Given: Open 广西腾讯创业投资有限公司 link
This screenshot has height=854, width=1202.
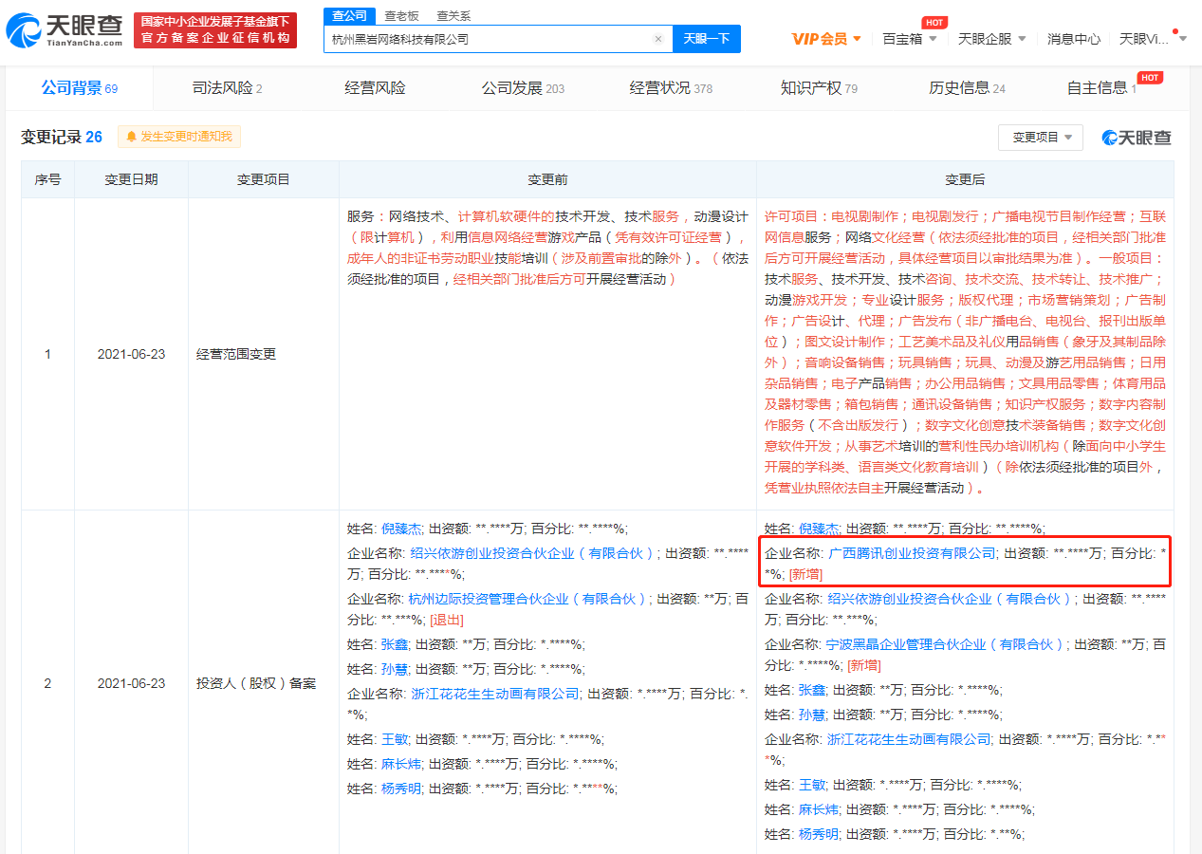Looking at the screenshot, I should coord(913,553).
